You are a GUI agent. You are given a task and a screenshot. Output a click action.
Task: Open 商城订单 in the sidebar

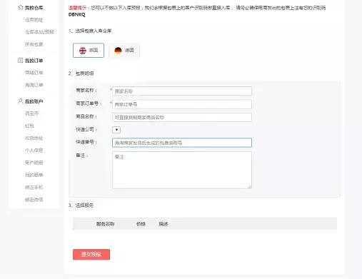(x=34, y=73)
